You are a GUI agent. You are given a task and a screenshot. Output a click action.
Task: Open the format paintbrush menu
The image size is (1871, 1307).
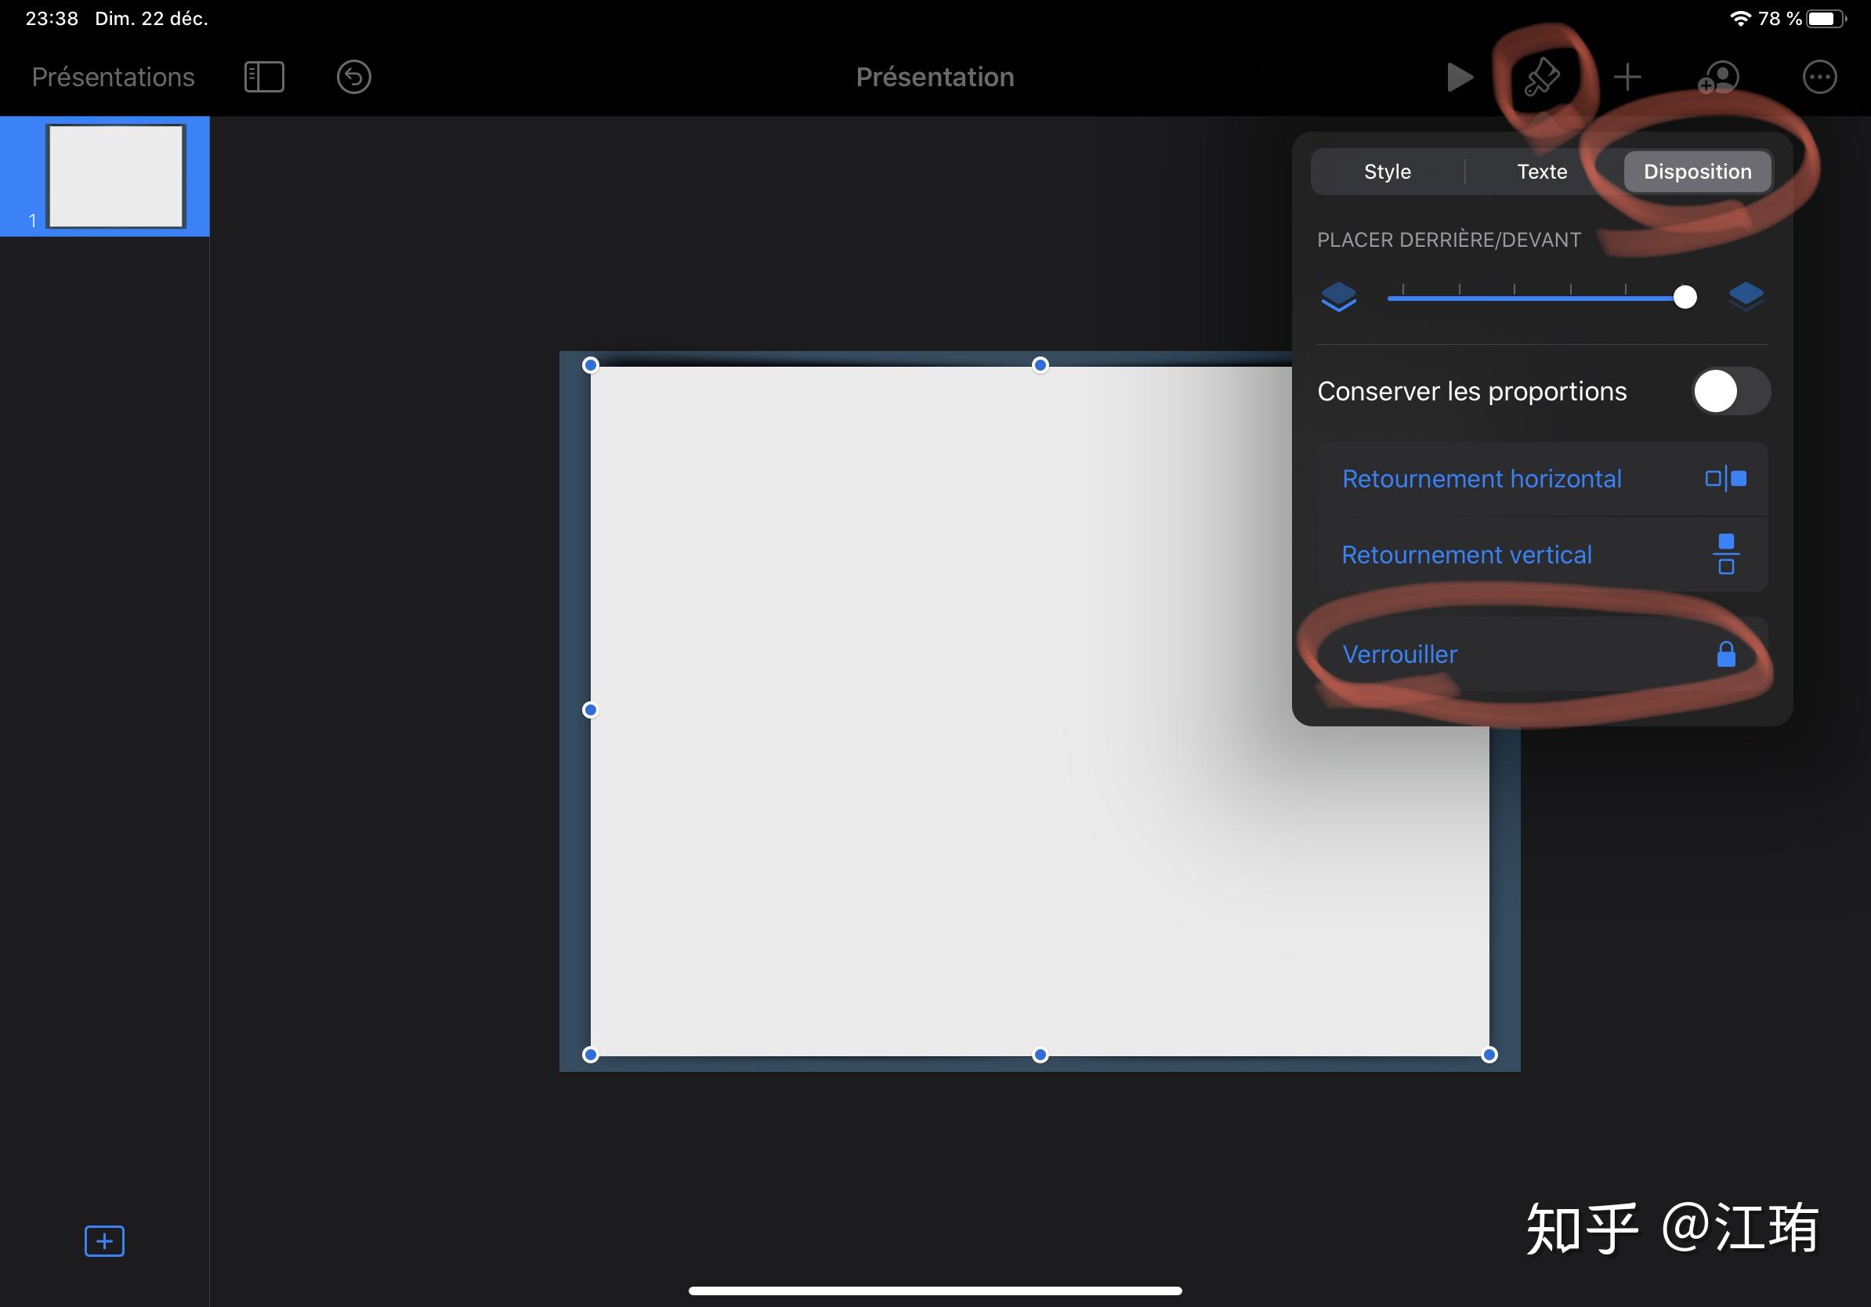(x=1542, y=78)
